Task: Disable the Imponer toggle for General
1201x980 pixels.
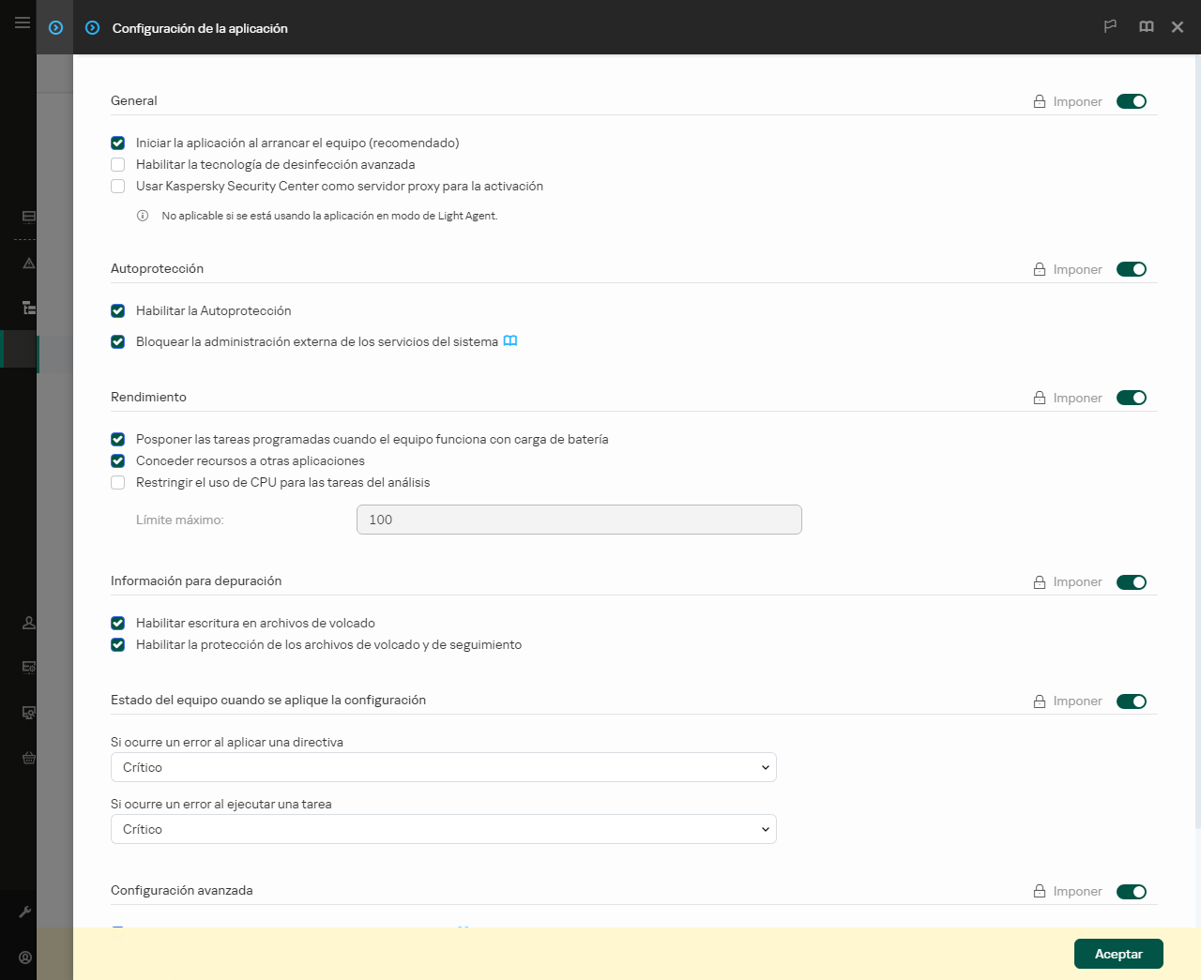Action: point(1132,100)
